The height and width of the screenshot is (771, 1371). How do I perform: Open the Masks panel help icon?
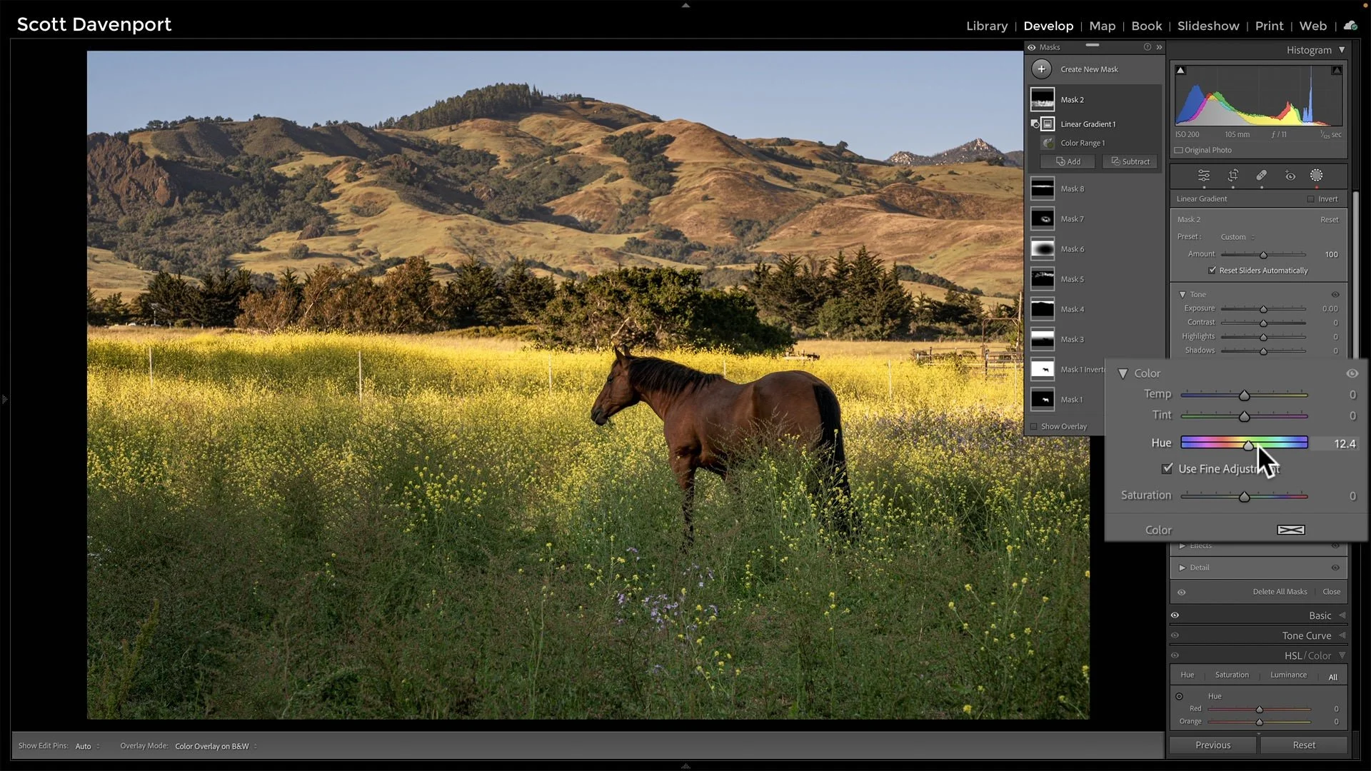click(x=1147, y=46)
